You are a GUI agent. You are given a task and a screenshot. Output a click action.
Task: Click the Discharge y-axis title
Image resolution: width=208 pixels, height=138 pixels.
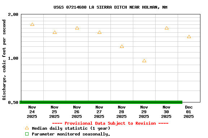click(4, 60)
